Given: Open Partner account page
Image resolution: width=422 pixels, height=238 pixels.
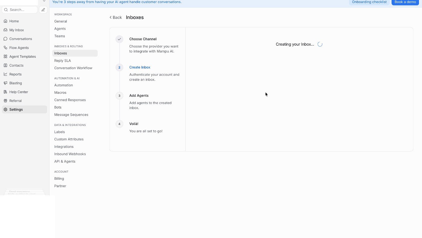Looking at the screenshot, I should coord(60,186).
